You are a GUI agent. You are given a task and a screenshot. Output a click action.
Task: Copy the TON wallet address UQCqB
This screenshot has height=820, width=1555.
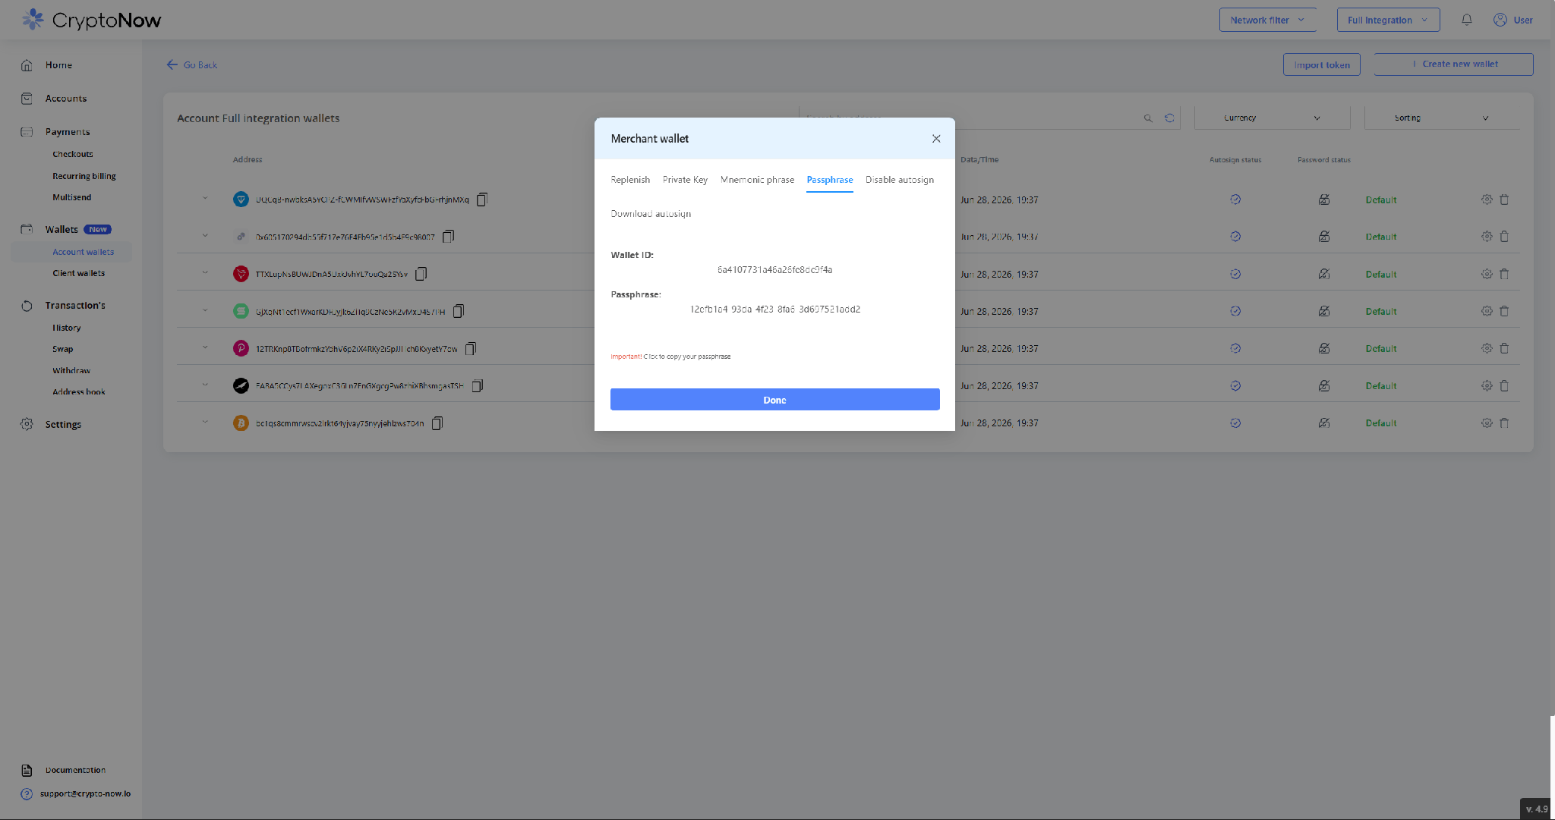click(482, 200)
